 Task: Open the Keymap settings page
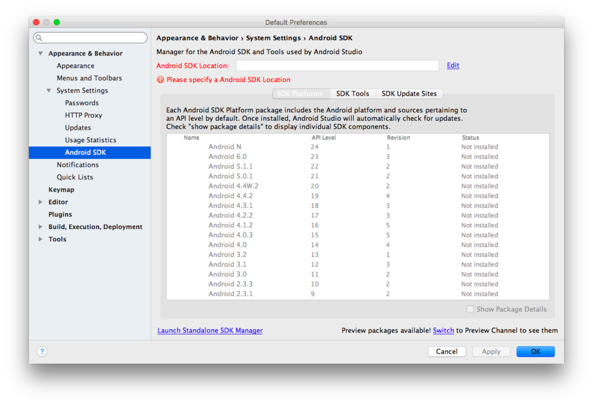point(61,190)
